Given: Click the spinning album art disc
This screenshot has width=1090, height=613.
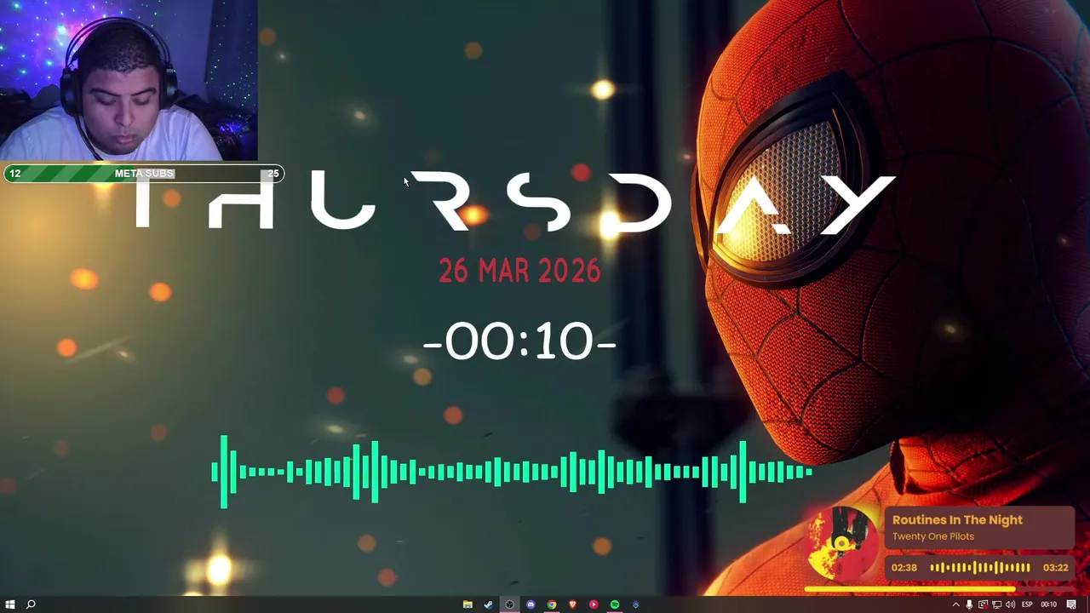Looking at the screenshot, I should click(842, 545).
